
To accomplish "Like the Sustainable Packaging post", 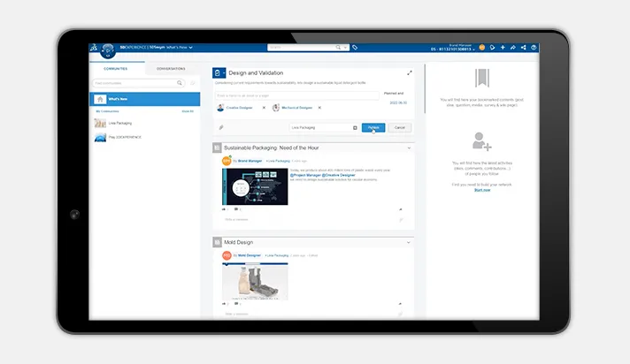I will (x=224, y=209).
